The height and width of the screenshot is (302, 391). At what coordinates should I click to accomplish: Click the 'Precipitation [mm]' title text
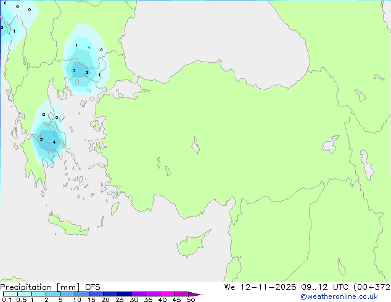pos(40,287)
